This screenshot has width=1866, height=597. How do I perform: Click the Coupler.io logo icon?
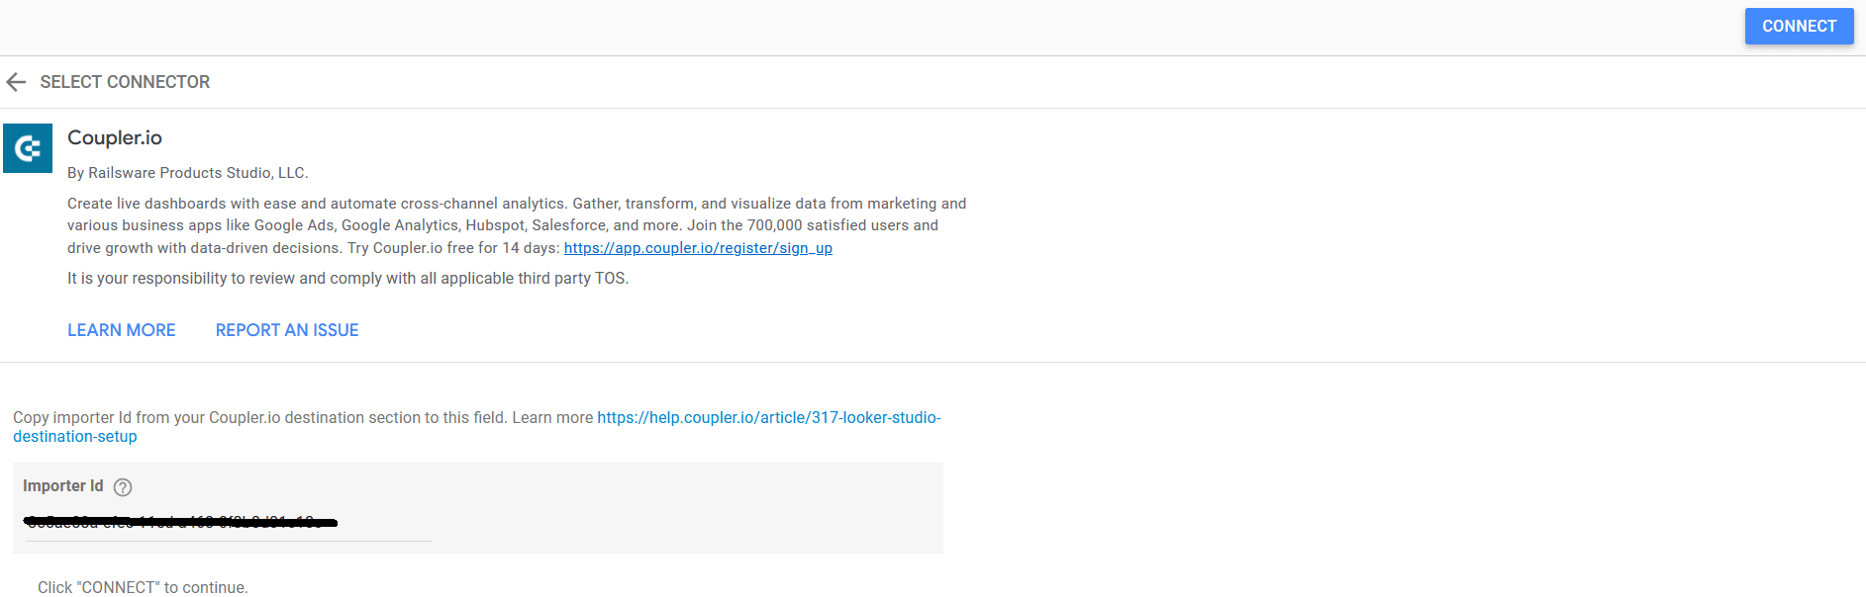pyautogui.click(x=28, y=148)
